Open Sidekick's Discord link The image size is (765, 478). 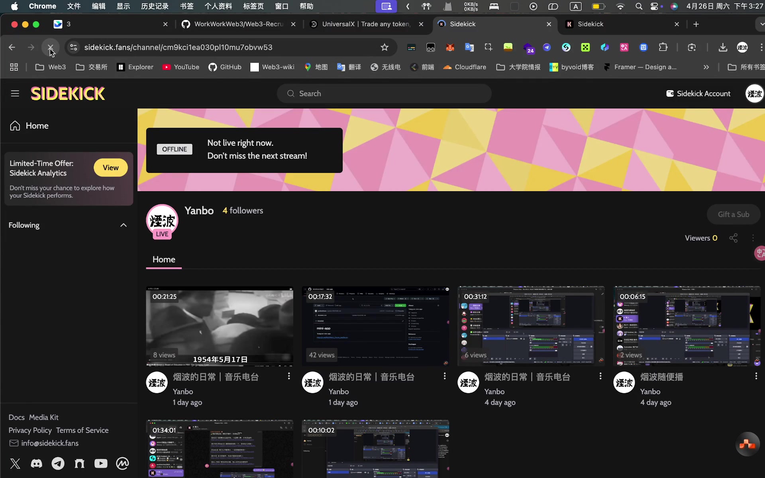[37, 463]
